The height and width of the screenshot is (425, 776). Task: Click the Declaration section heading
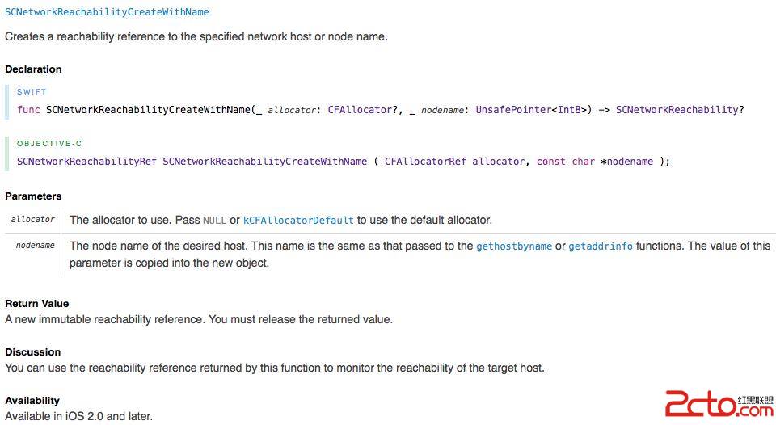point(33,69)
